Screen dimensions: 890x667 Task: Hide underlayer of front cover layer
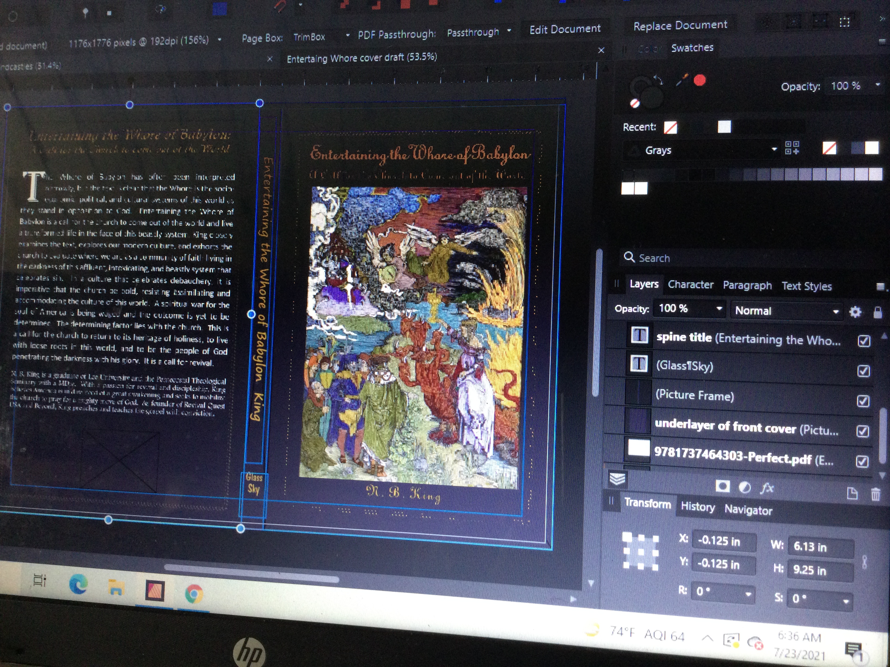tap(862, 431)
